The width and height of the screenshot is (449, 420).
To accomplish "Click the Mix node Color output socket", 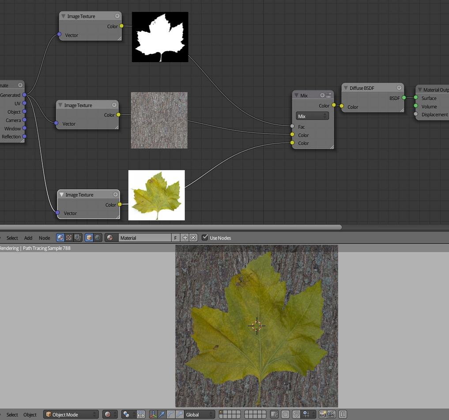I will [334, 105].
